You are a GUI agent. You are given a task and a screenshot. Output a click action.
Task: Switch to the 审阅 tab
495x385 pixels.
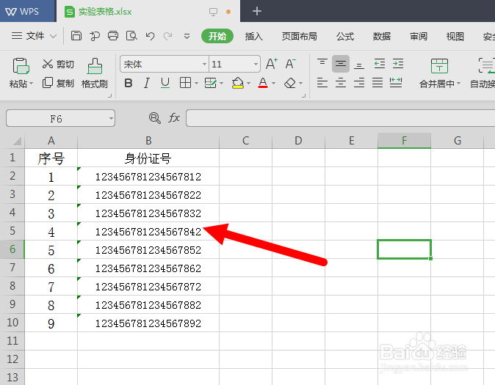click(x=419, y=37)
